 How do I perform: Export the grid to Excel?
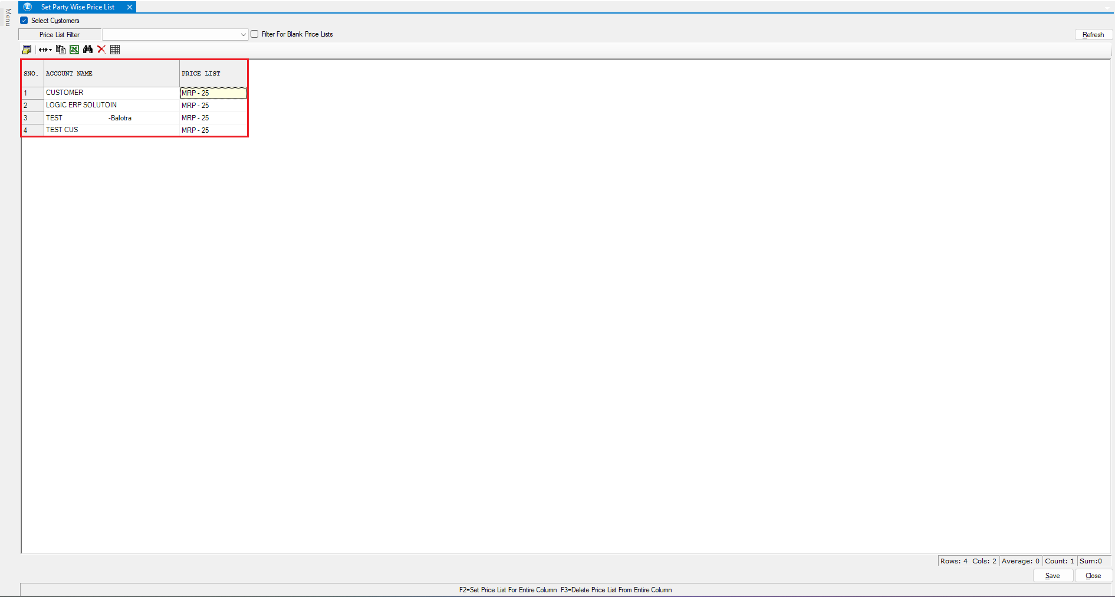coord(74,50)
